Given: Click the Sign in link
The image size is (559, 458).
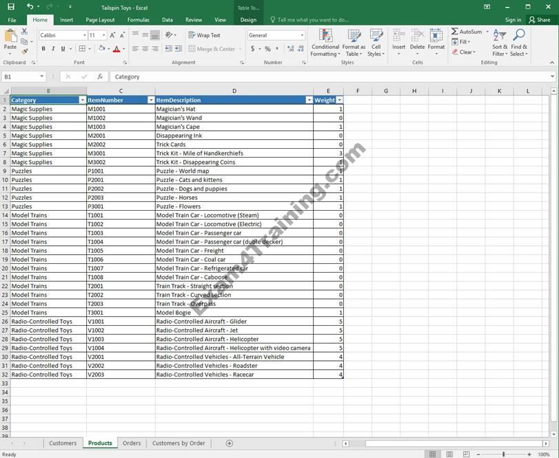Looking at the screenshot, I should pos(513,20).
